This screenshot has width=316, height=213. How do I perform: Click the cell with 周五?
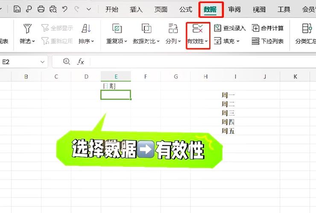pos(235,131)
